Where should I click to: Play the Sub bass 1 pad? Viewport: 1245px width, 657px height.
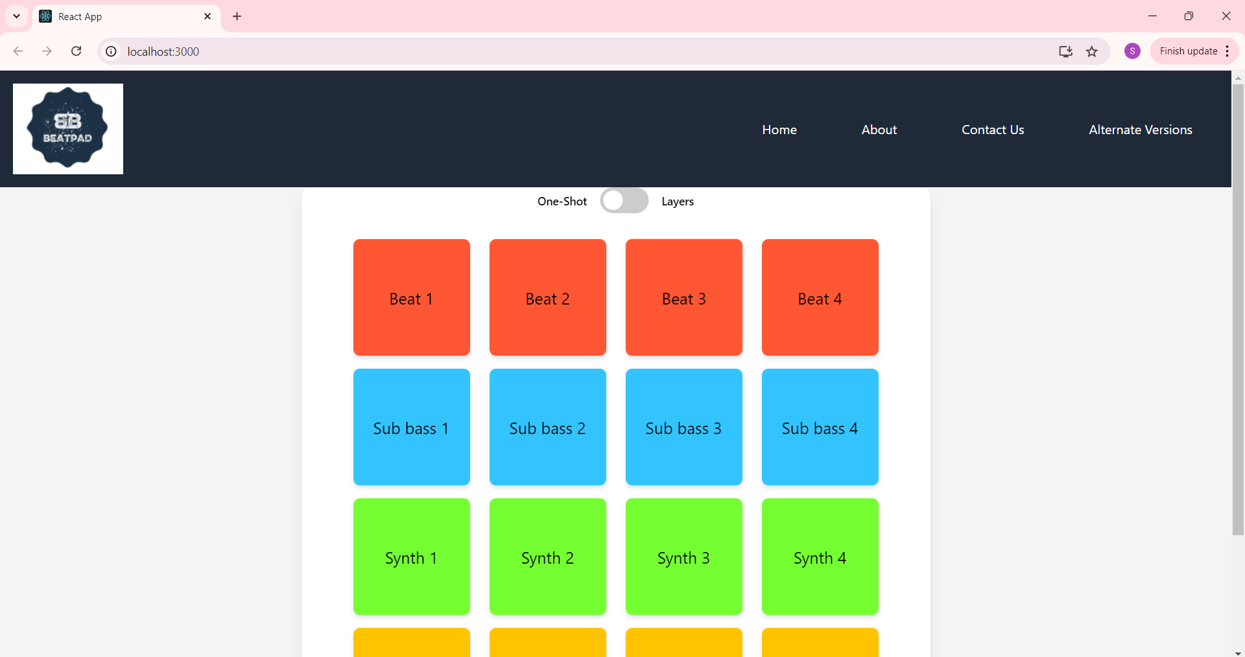tap(412, 427)
